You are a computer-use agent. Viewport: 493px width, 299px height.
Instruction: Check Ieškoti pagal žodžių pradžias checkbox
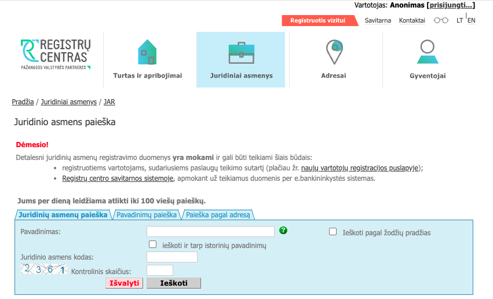(x=333, y=232)
